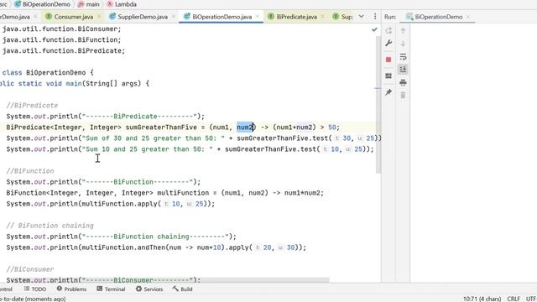Click multiFunction.andThen call in code
Screen dimensions: 537x302
[x=123, y=247]
